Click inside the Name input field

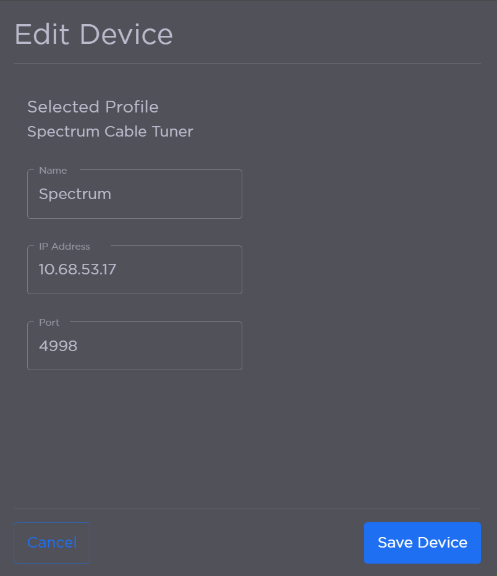point(135,193)
